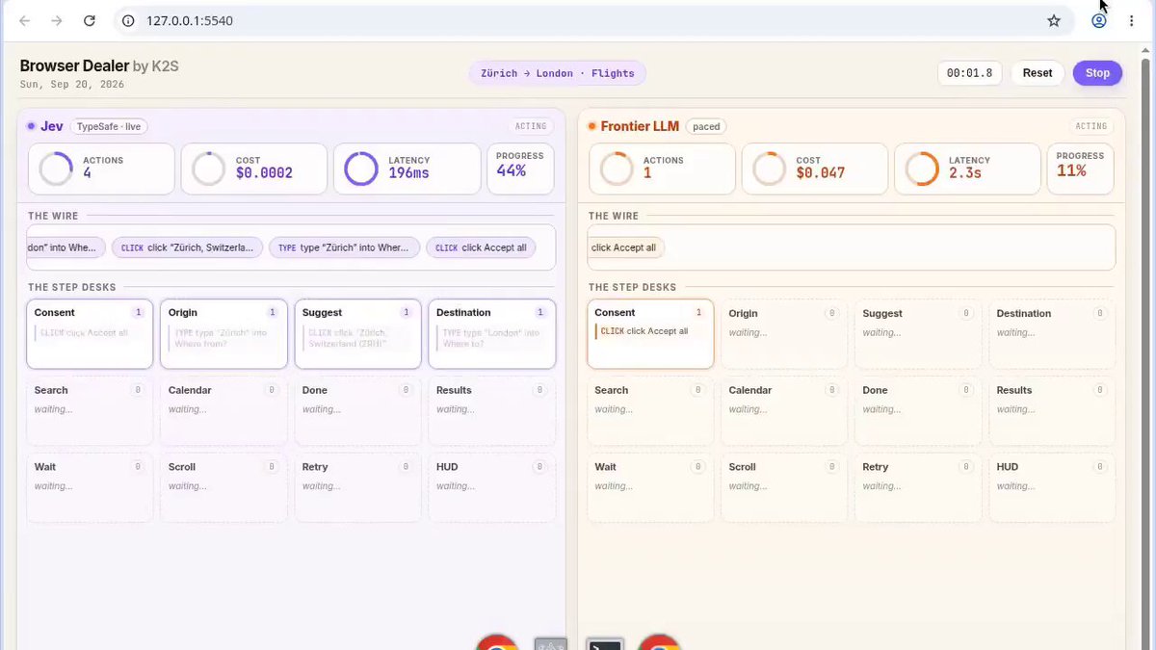Select the CLICK click "Zürich, Switzerla..." wire chip
Image resolution: width=1156 pixels, height=650 pixels.
pos(187,247)
